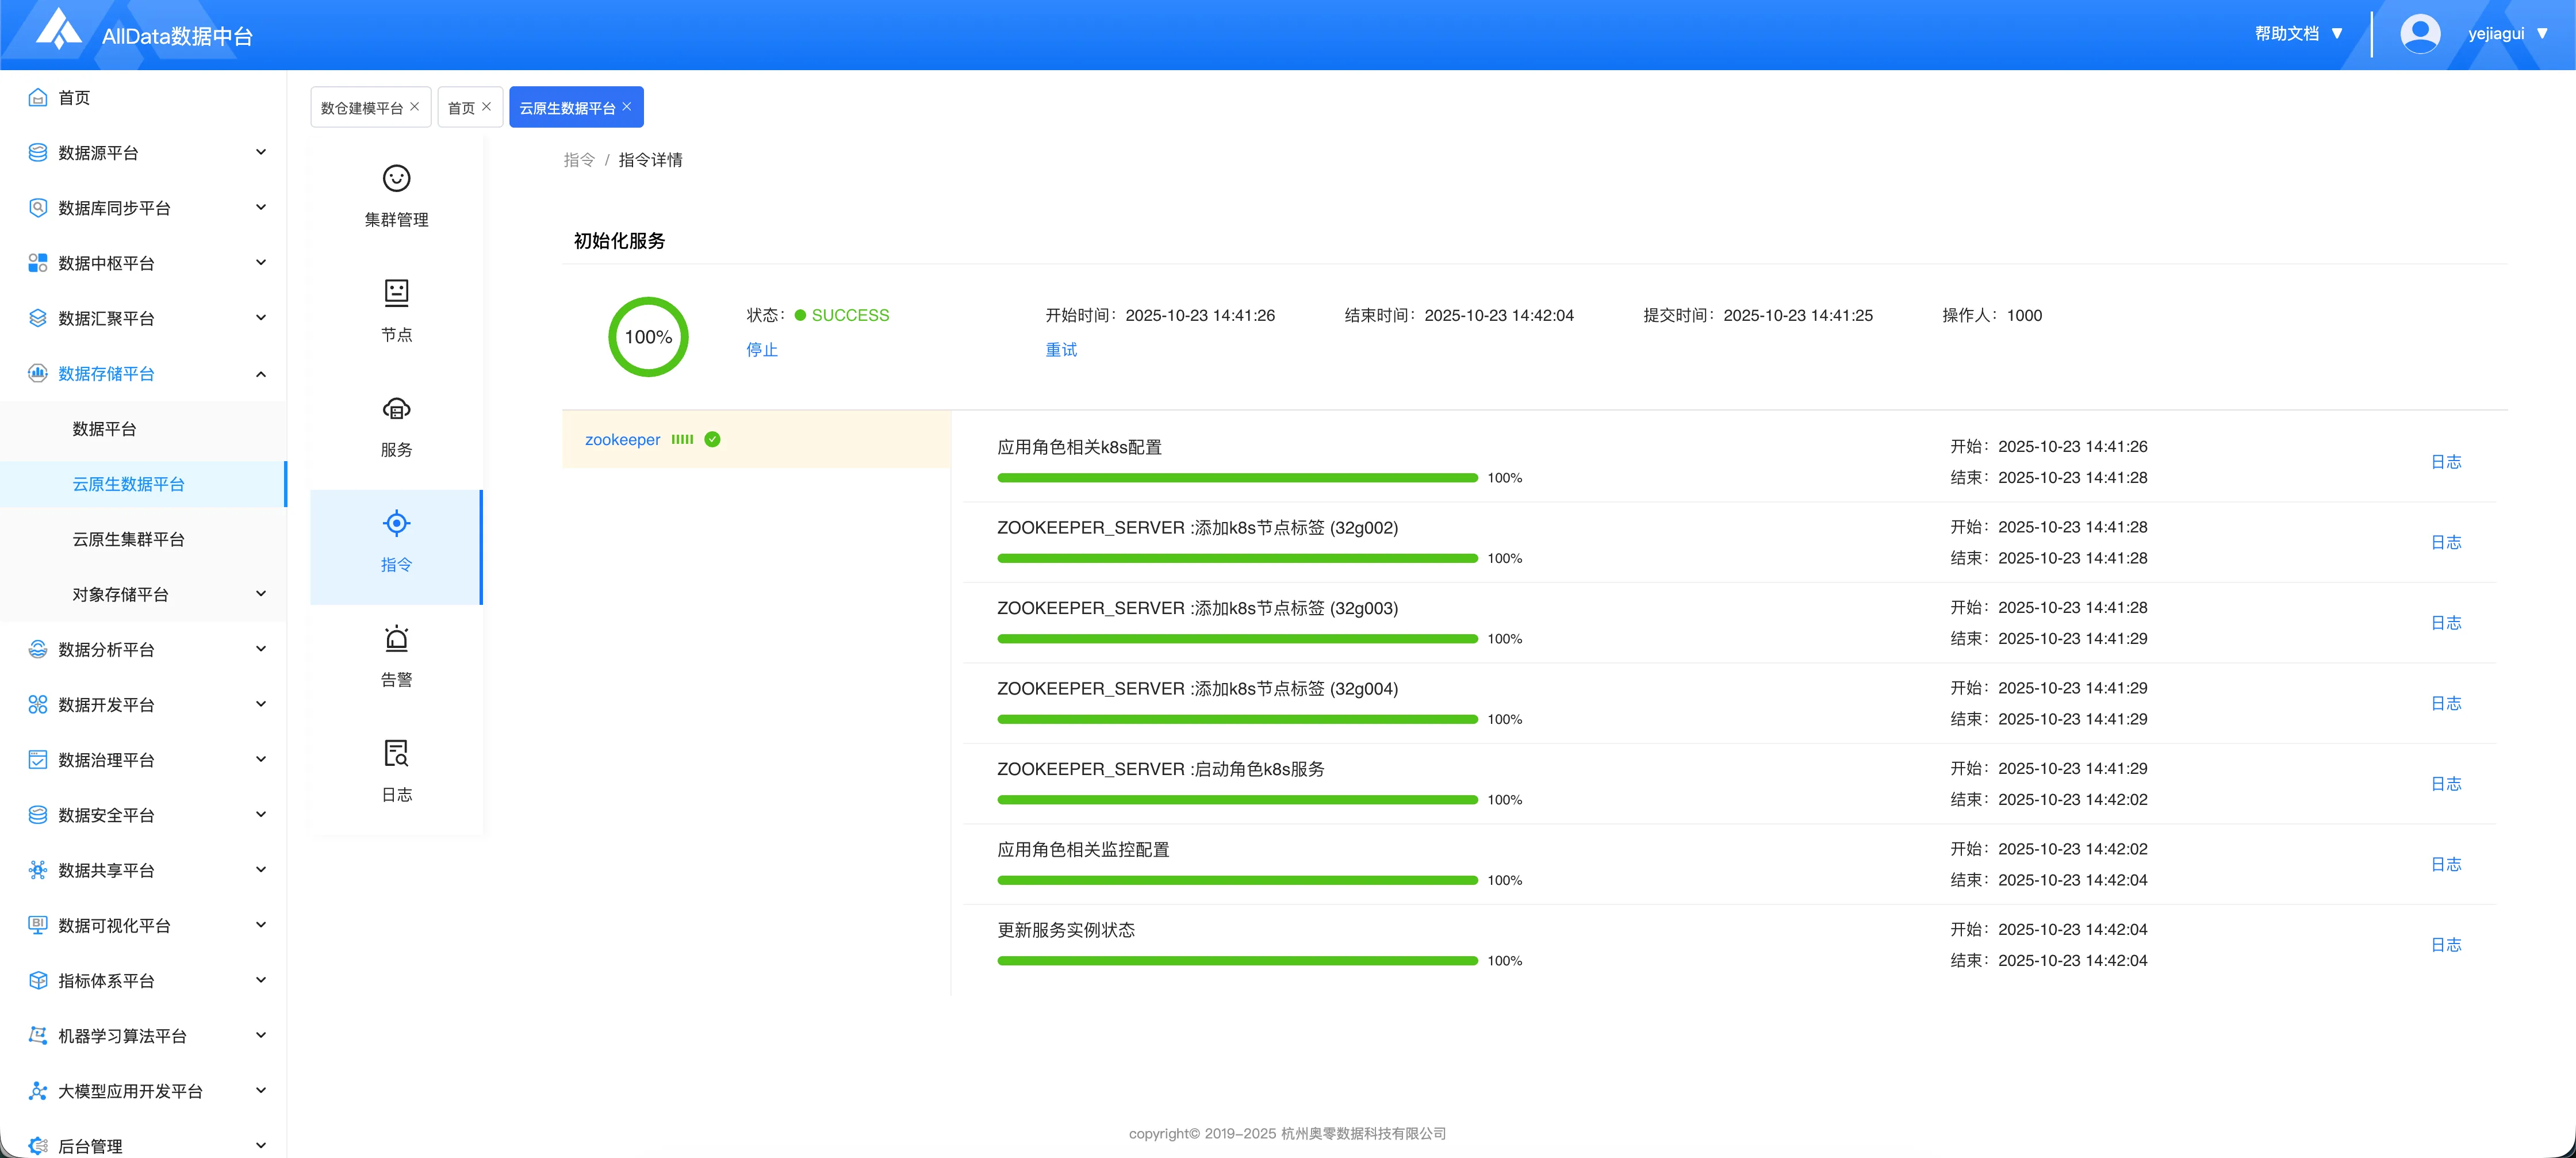Image resolution: width=2576 pixels, height=1158 pixels.
Task: Click the 首页 home sidebar icon
Action: tap(38, 97)
